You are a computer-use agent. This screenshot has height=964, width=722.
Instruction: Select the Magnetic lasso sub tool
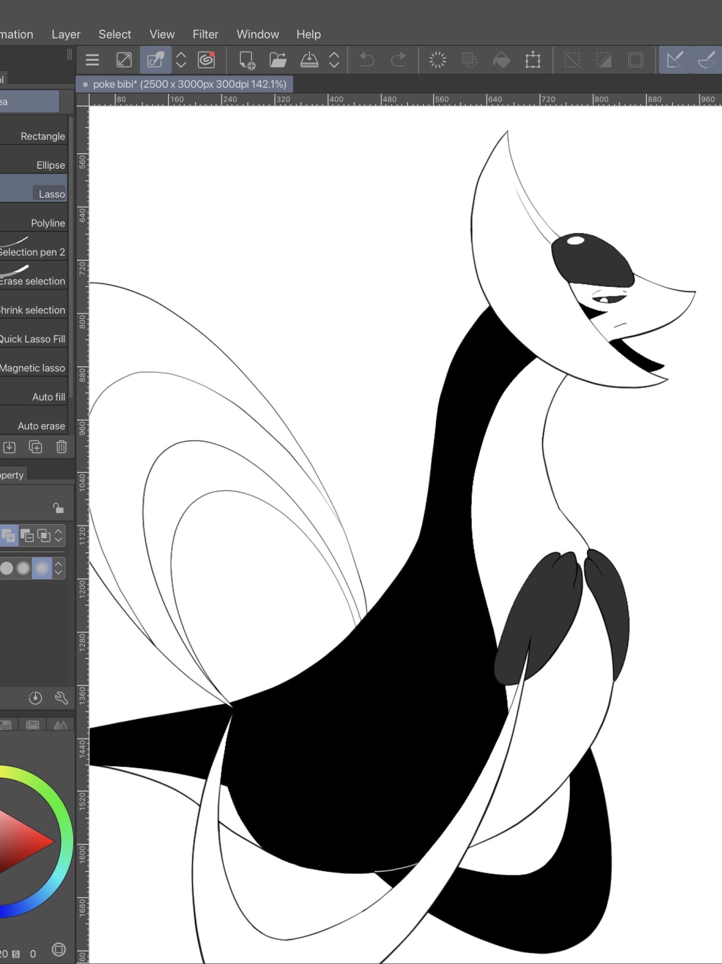(x=33, y=368)
